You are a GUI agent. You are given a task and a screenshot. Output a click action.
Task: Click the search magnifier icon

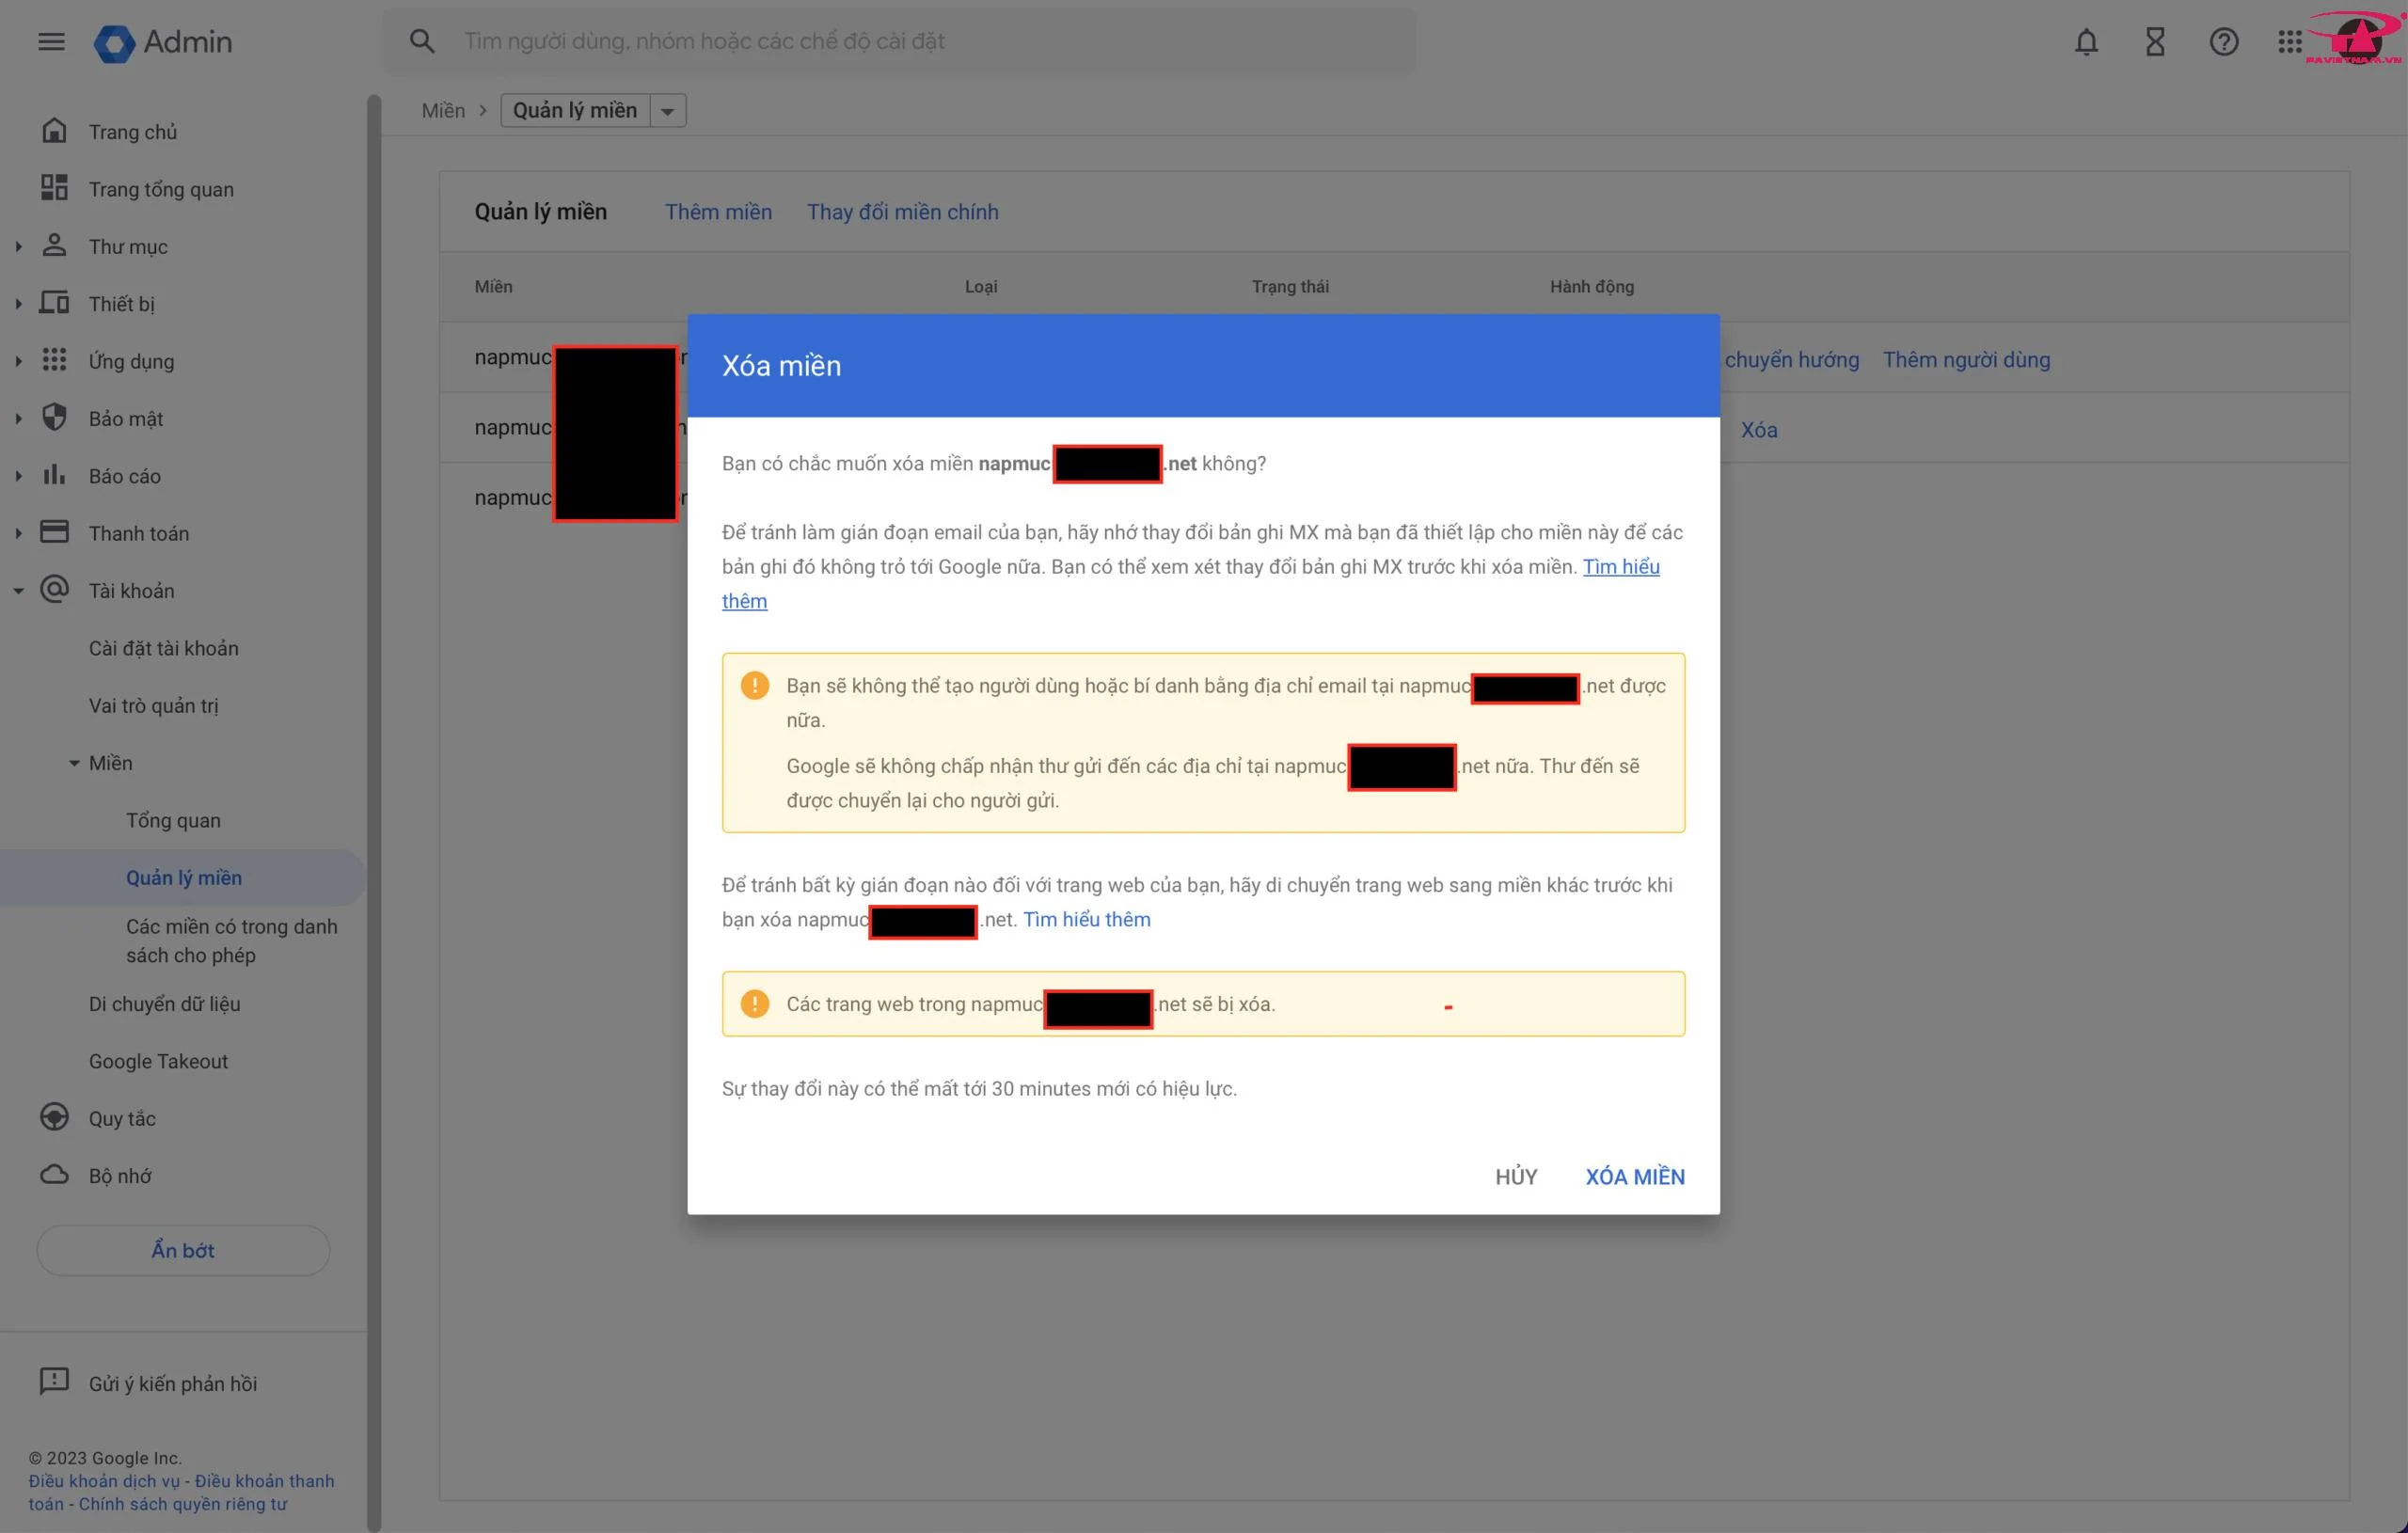[422, 41]
